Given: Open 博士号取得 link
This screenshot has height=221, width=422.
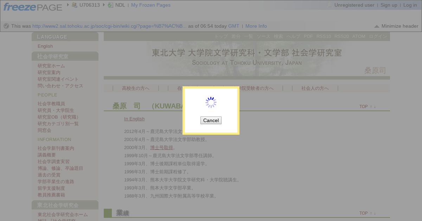Looking at the screenshot, I should [x=161, y=148].
